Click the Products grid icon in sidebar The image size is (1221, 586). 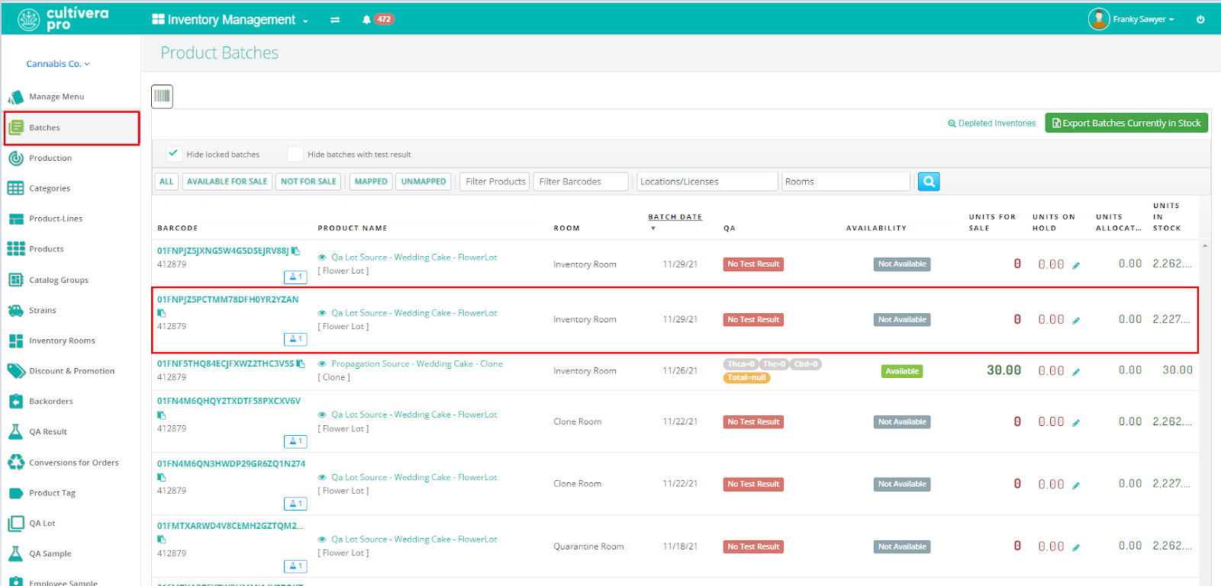(16, 249)
